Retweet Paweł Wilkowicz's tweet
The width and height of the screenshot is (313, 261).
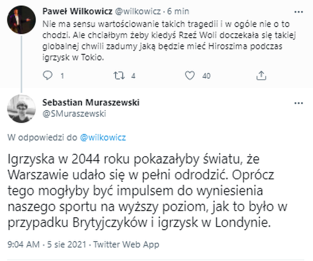[x=118, y=76]
